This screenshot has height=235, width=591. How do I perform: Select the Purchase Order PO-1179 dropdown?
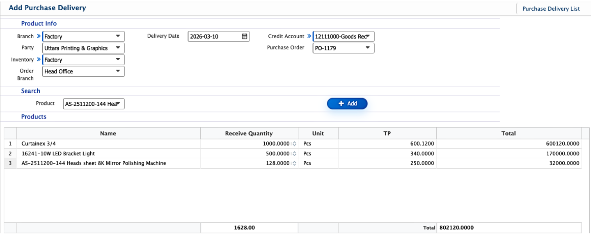pos(367,48)
